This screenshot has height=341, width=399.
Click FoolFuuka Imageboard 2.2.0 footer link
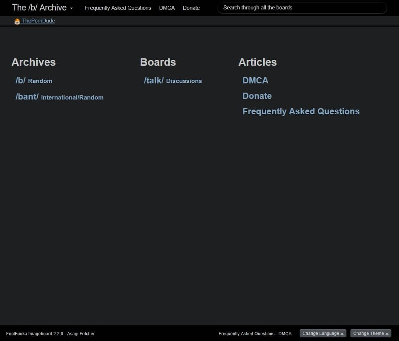[34, 334]
